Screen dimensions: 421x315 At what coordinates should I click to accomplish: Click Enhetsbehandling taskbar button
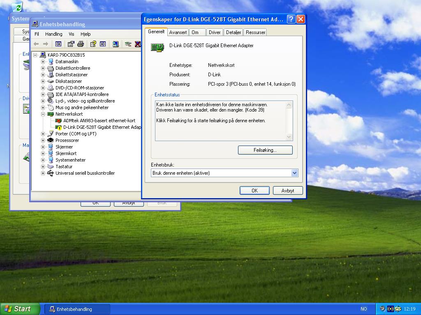77,309
